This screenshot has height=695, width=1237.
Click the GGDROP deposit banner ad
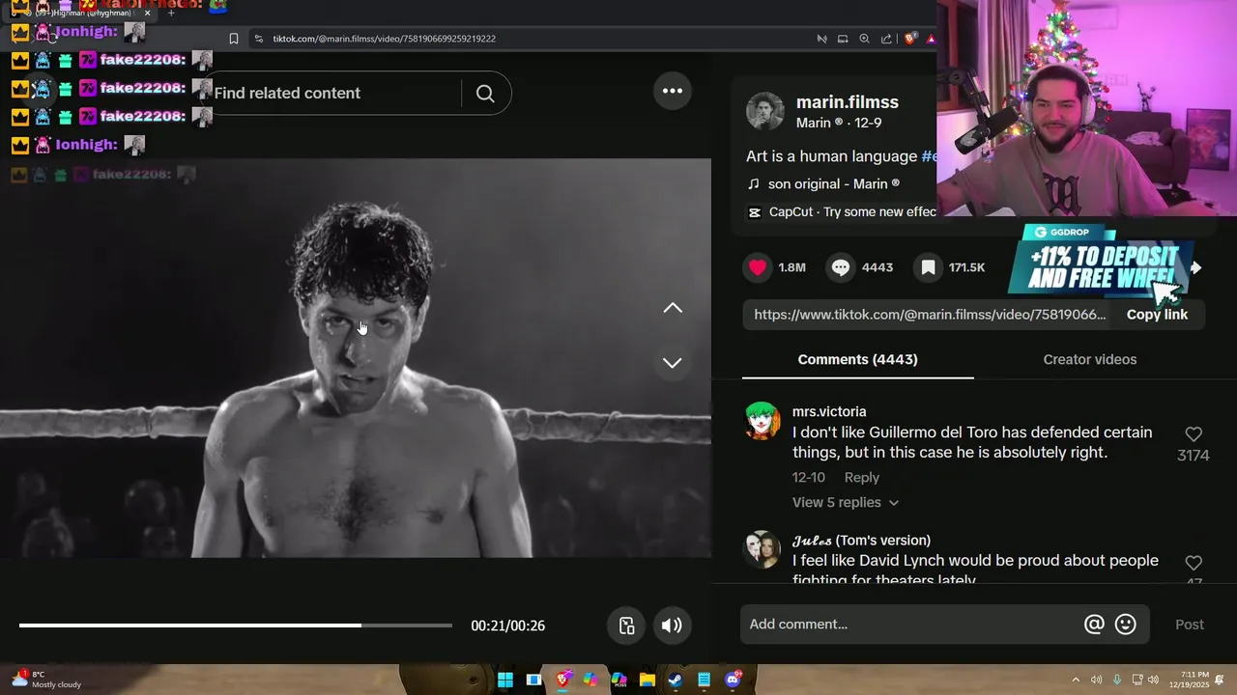coord(1102,261)
